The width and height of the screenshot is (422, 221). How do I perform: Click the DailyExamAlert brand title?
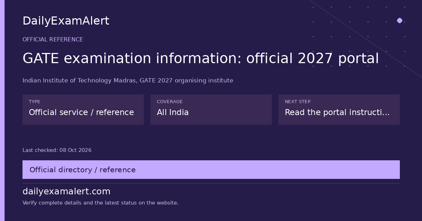tap(66, 21)
